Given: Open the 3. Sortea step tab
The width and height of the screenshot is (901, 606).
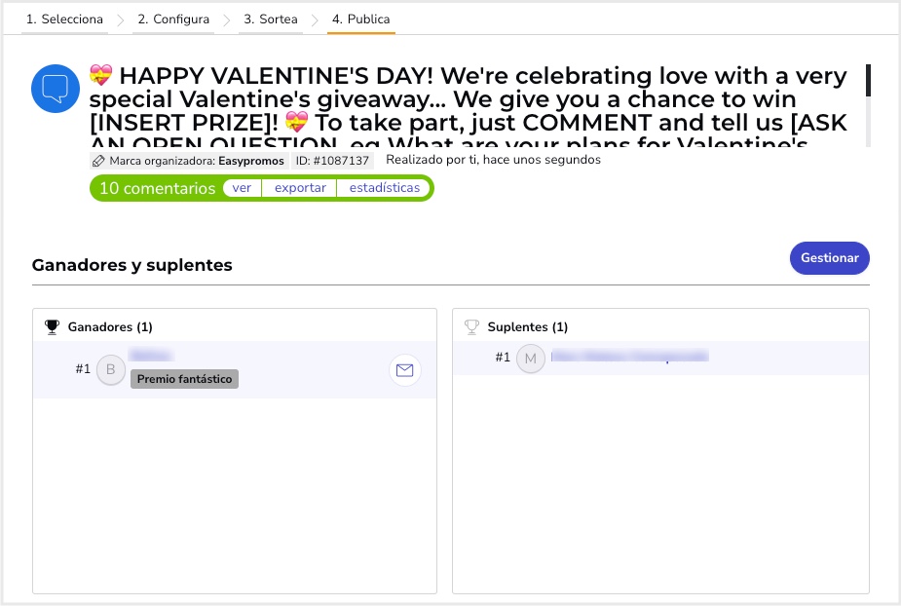Looking at the screenshot, I should (271, 19).
